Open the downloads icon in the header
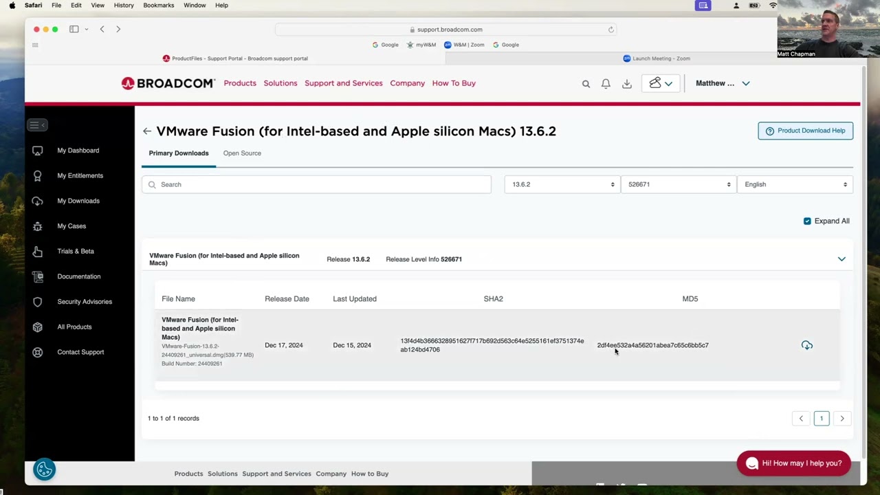Screen dimensions: 880x495 (626, 83)
